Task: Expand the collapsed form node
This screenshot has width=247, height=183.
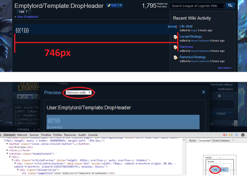Action: pos(7,150)
